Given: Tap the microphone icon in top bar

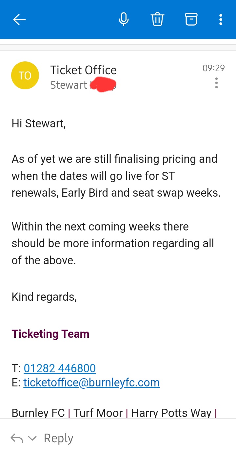Looking at the screenshot, I should [x=124, y=20].
